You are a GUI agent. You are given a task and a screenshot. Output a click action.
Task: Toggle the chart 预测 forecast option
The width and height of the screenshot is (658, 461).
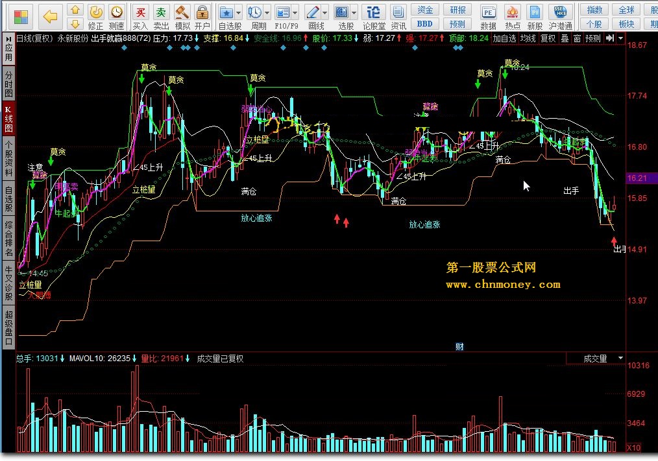[593, 38]
